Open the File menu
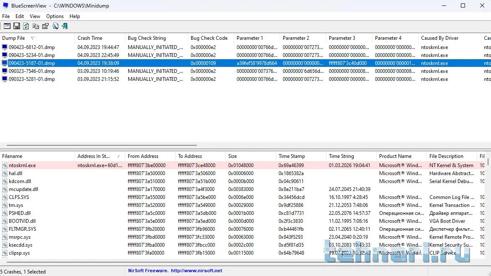 point(6,16)
